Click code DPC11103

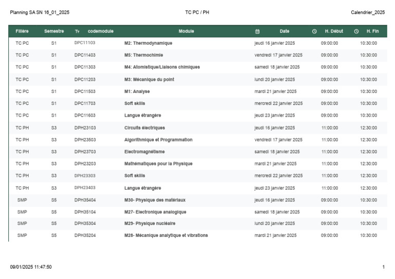[85, 43]
